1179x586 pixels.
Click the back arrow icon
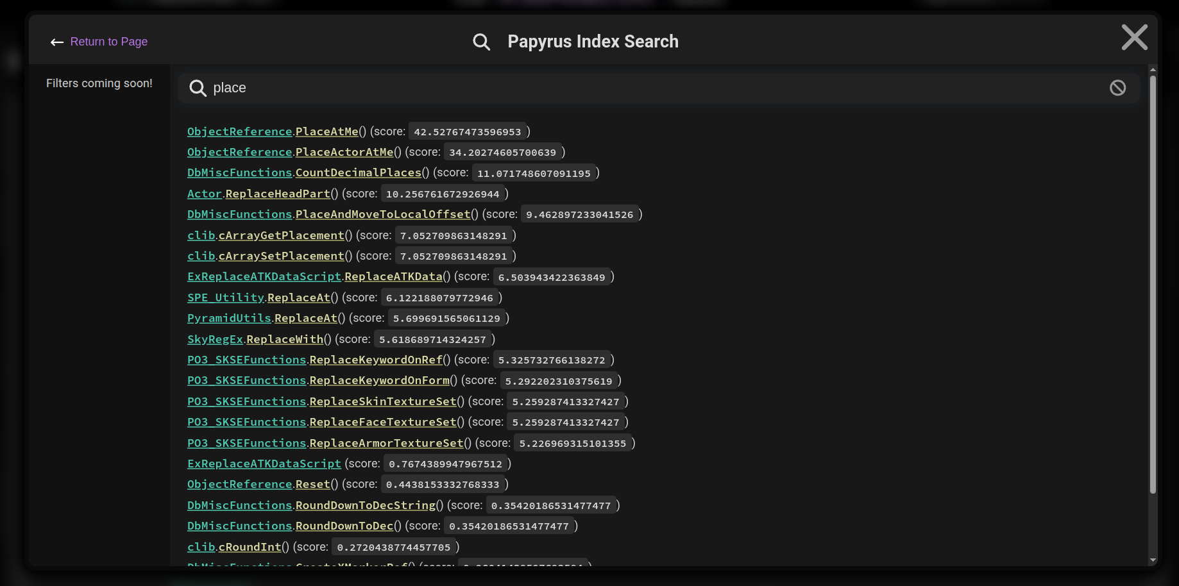tap(57, 42)
